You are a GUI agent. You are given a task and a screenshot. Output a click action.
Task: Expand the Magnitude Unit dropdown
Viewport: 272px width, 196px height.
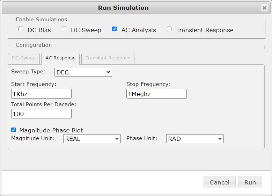[92, 139]
